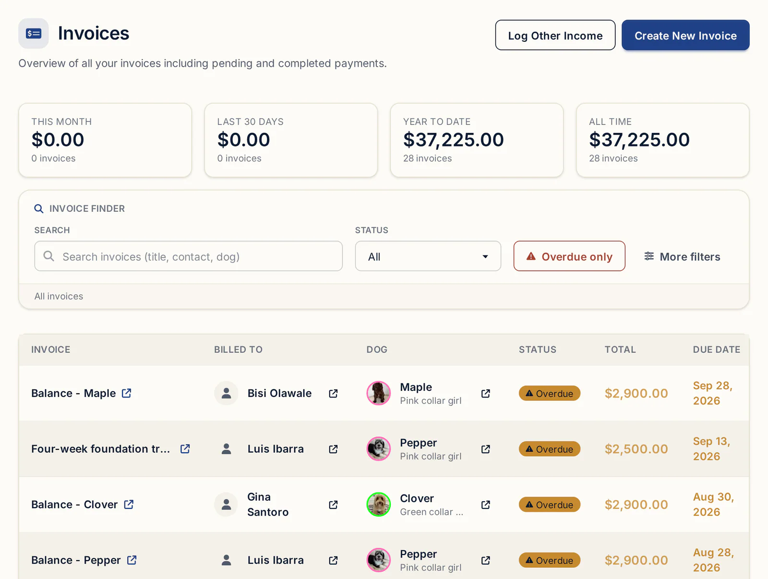Viewport: 768px width, 579px height.
Task: Click the Sep 28, 2026 due date
Action: tap(713, 393)
